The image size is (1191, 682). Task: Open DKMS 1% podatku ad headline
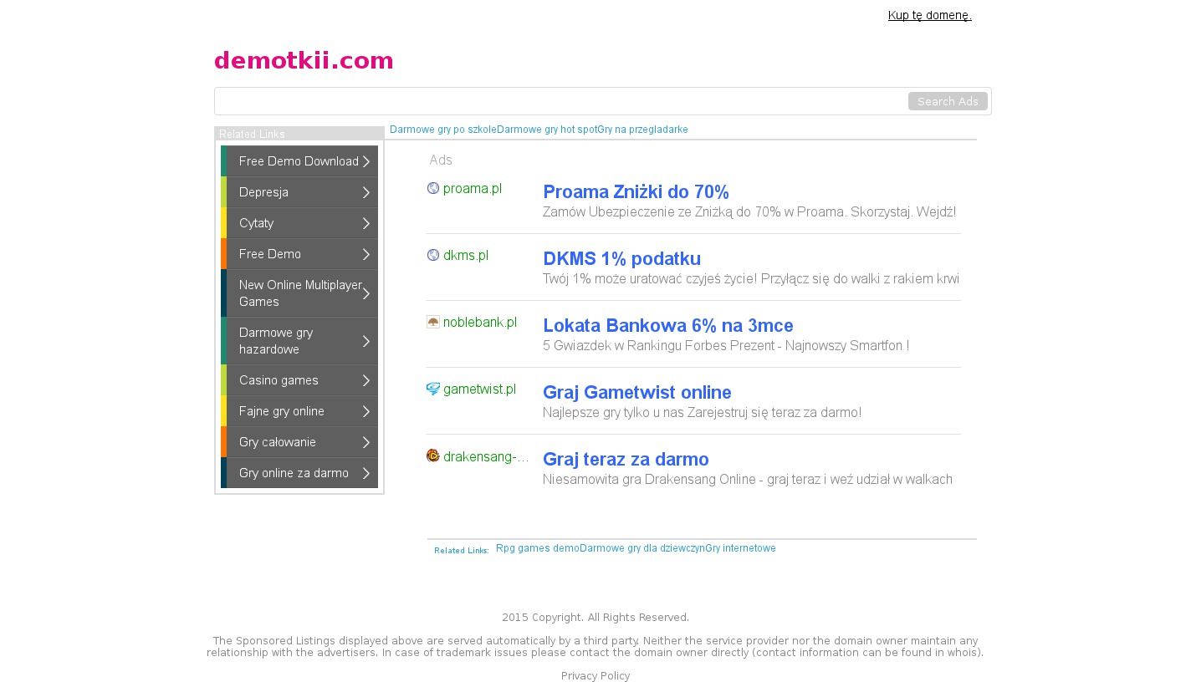[x=621, y=258]
